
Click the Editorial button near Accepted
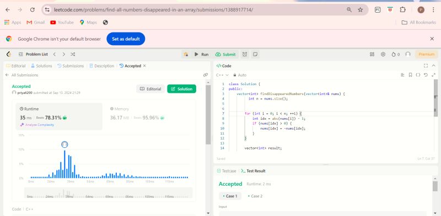[x=150, y=89]
